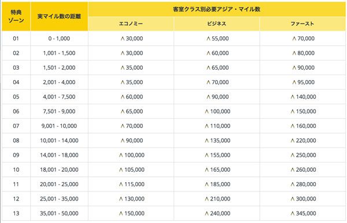The image size is (347, 223).
Task: Click the business value 70,000 in zone 04
Action: click(220, 82)
